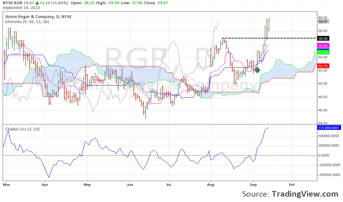This screenshot has width=343, height=202.
Task: Click the Oct label on time axis
Action: click(x=292, y=184)
